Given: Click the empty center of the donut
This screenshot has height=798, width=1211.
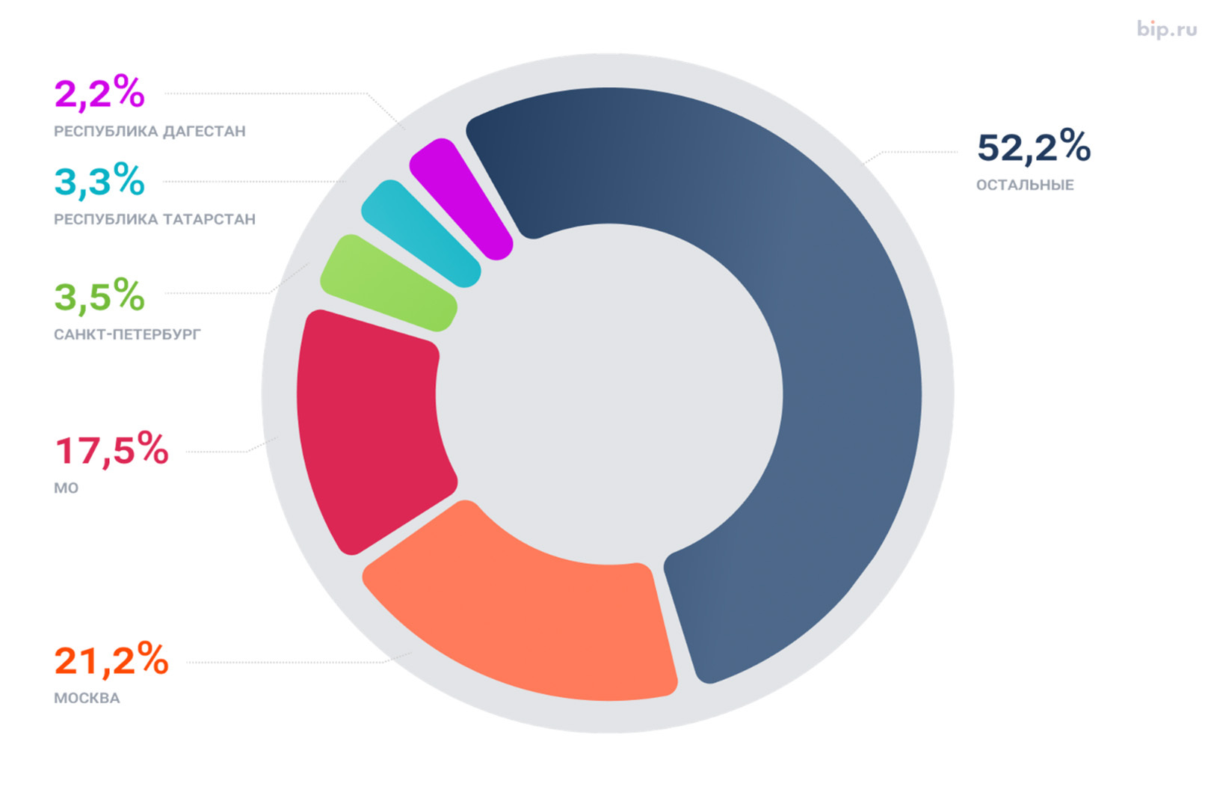Looking at the screenshot, I should (609, 394).
